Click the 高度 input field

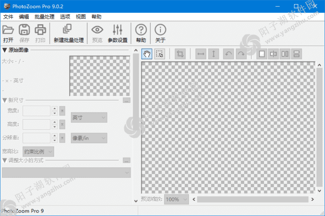[x=36, y=124]
